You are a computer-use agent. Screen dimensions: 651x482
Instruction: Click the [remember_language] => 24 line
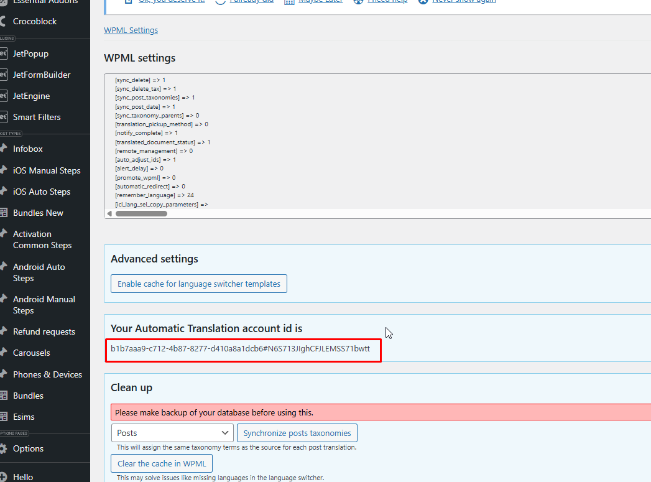pyautogui.click(x=154, y=195)
